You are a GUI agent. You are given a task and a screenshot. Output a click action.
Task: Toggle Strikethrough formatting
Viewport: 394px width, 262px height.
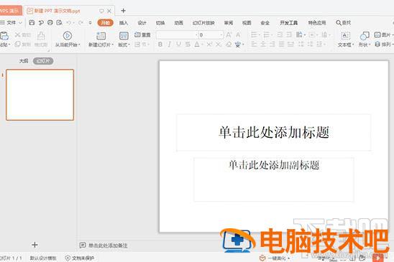point(188,45)
